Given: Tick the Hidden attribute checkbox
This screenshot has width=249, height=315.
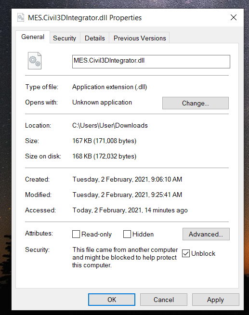Looking at the screenshot, I should click(x=127, y=234).
